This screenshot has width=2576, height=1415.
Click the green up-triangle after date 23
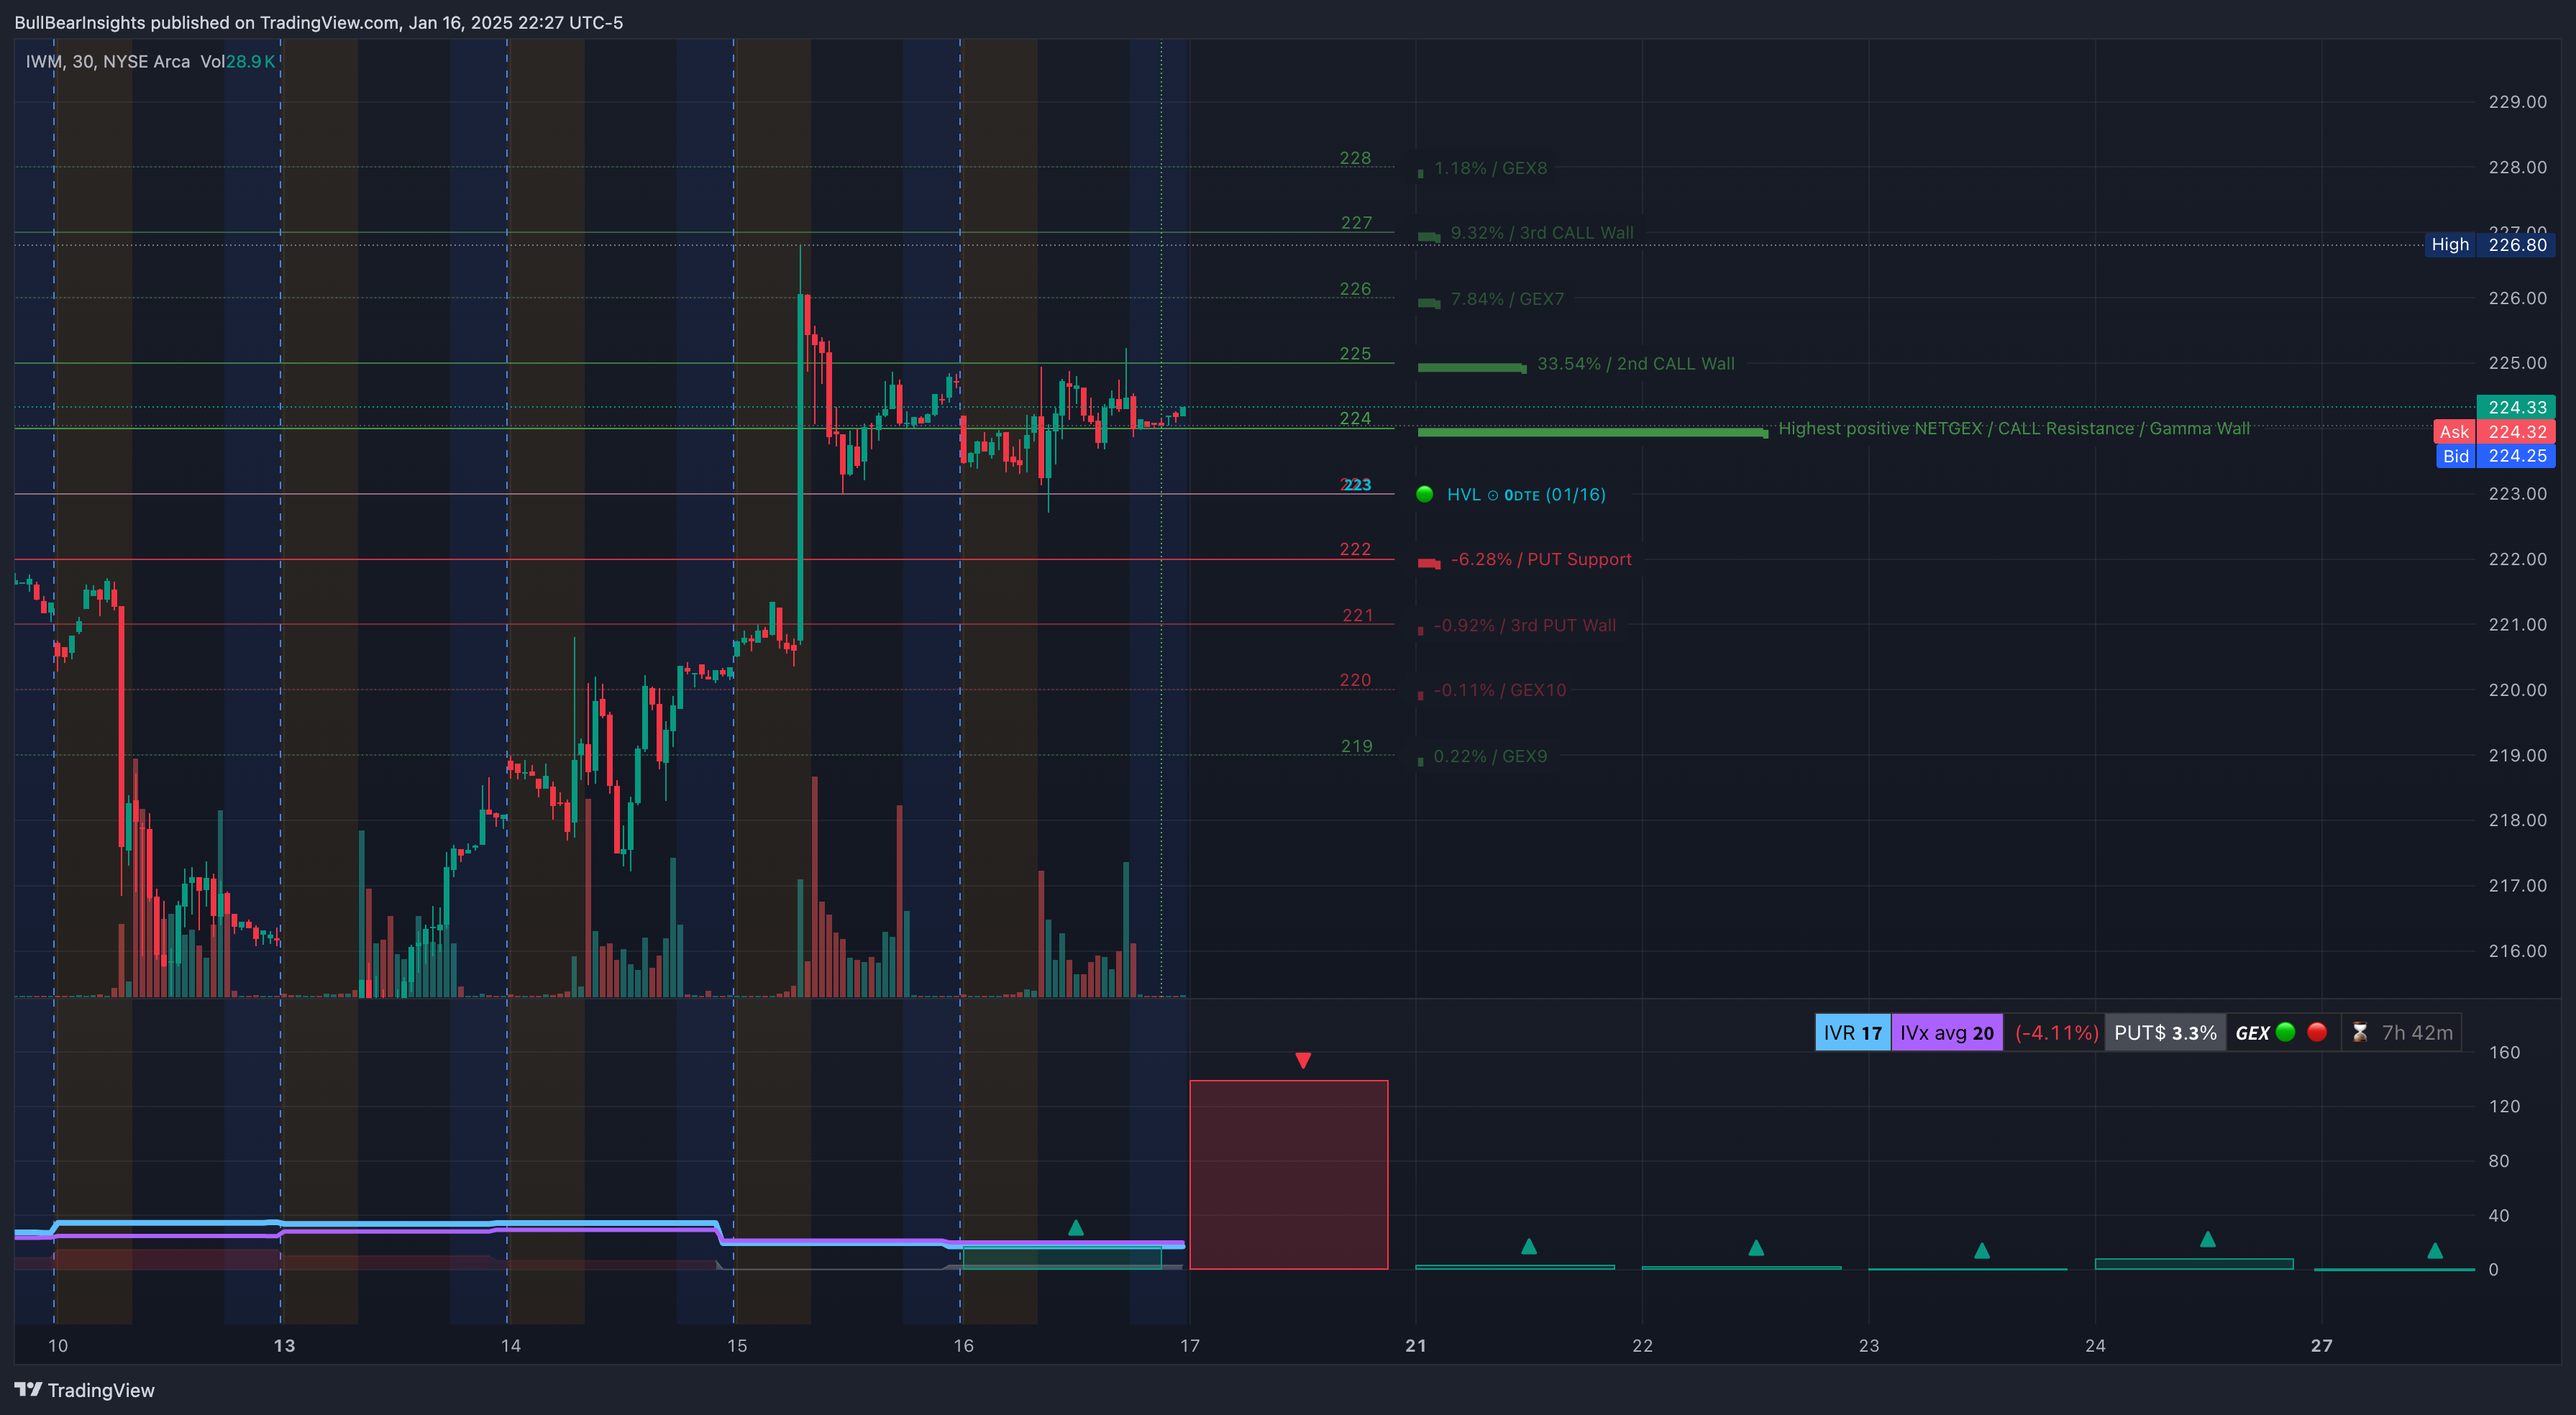[1982, 1250]
